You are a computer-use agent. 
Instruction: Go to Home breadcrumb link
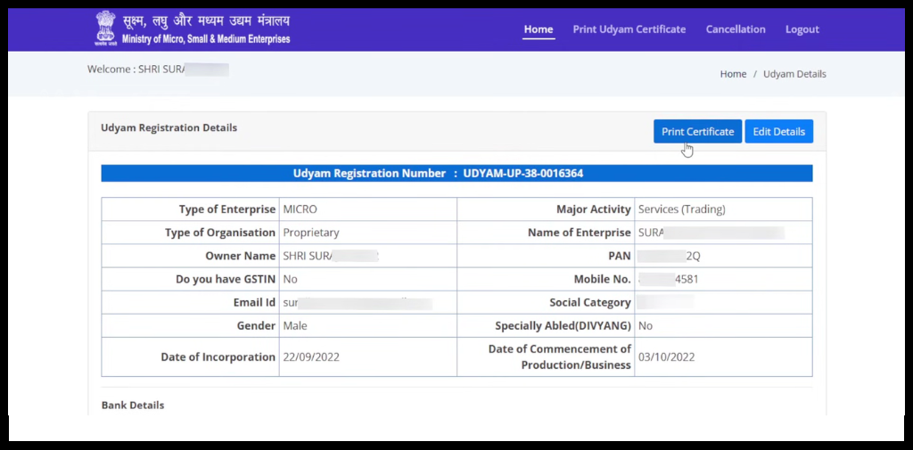tap(733, 74)
